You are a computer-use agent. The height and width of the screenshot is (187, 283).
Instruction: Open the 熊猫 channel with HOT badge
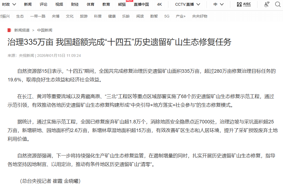[122, 4]
